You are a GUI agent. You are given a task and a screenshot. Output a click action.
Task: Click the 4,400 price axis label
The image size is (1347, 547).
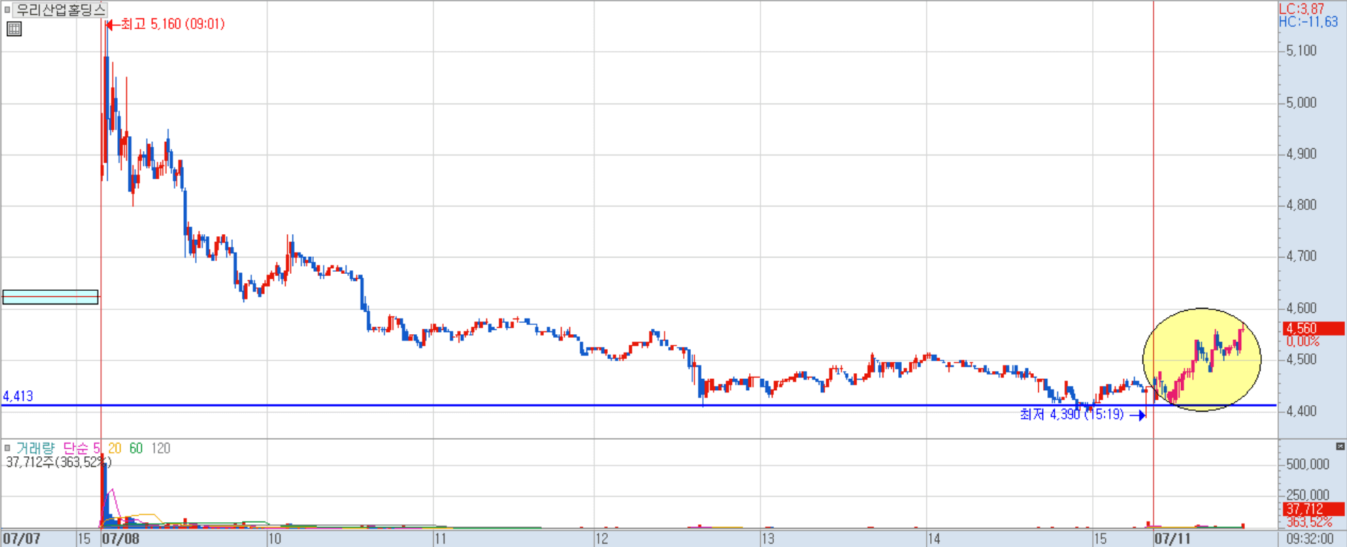1302,411
